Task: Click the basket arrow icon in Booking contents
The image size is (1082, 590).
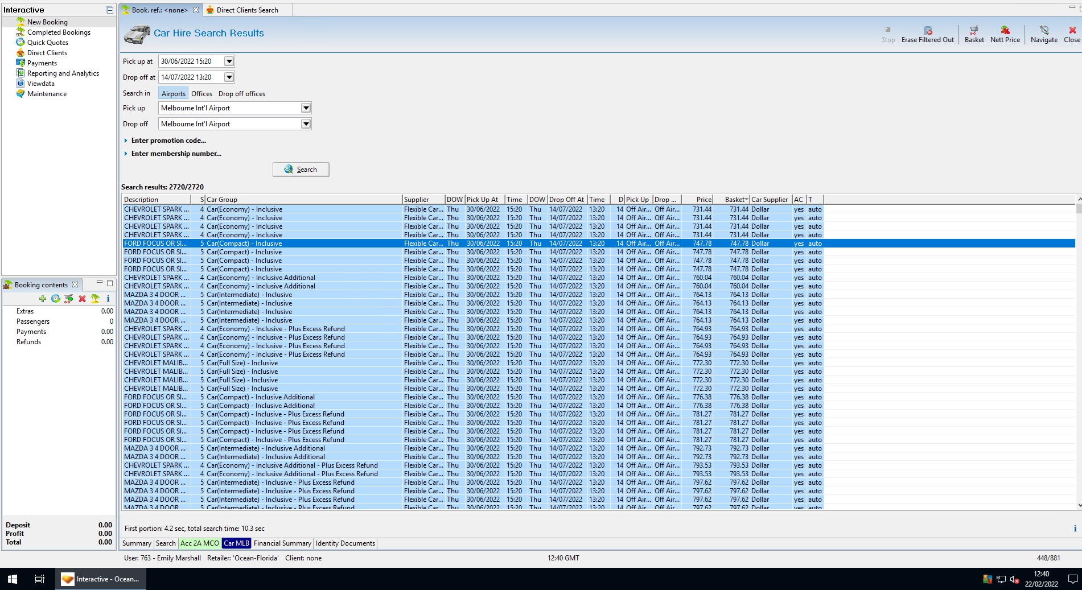Action: 69,299
